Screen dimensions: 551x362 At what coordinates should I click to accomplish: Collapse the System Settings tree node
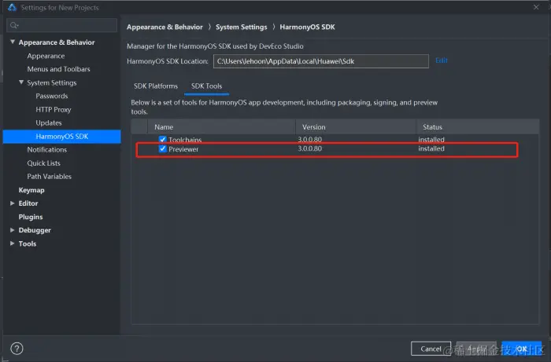21,82
